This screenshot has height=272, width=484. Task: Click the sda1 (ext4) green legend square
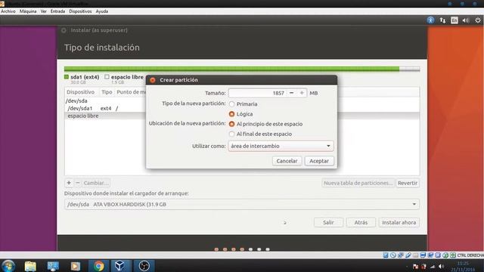coord(67,77)
